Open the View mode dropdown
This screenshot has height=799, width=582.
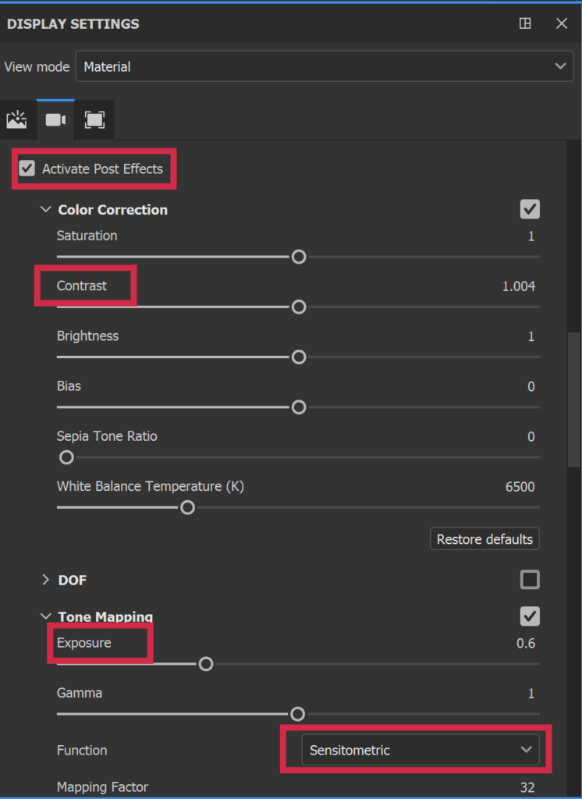(x=324, y=67)
